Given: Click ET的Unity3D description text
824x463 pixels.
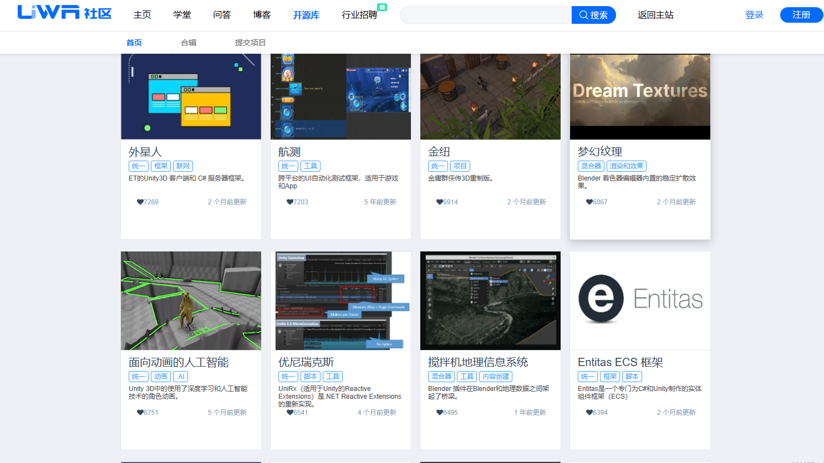Looking at the screenshot, I should (188, 178).
